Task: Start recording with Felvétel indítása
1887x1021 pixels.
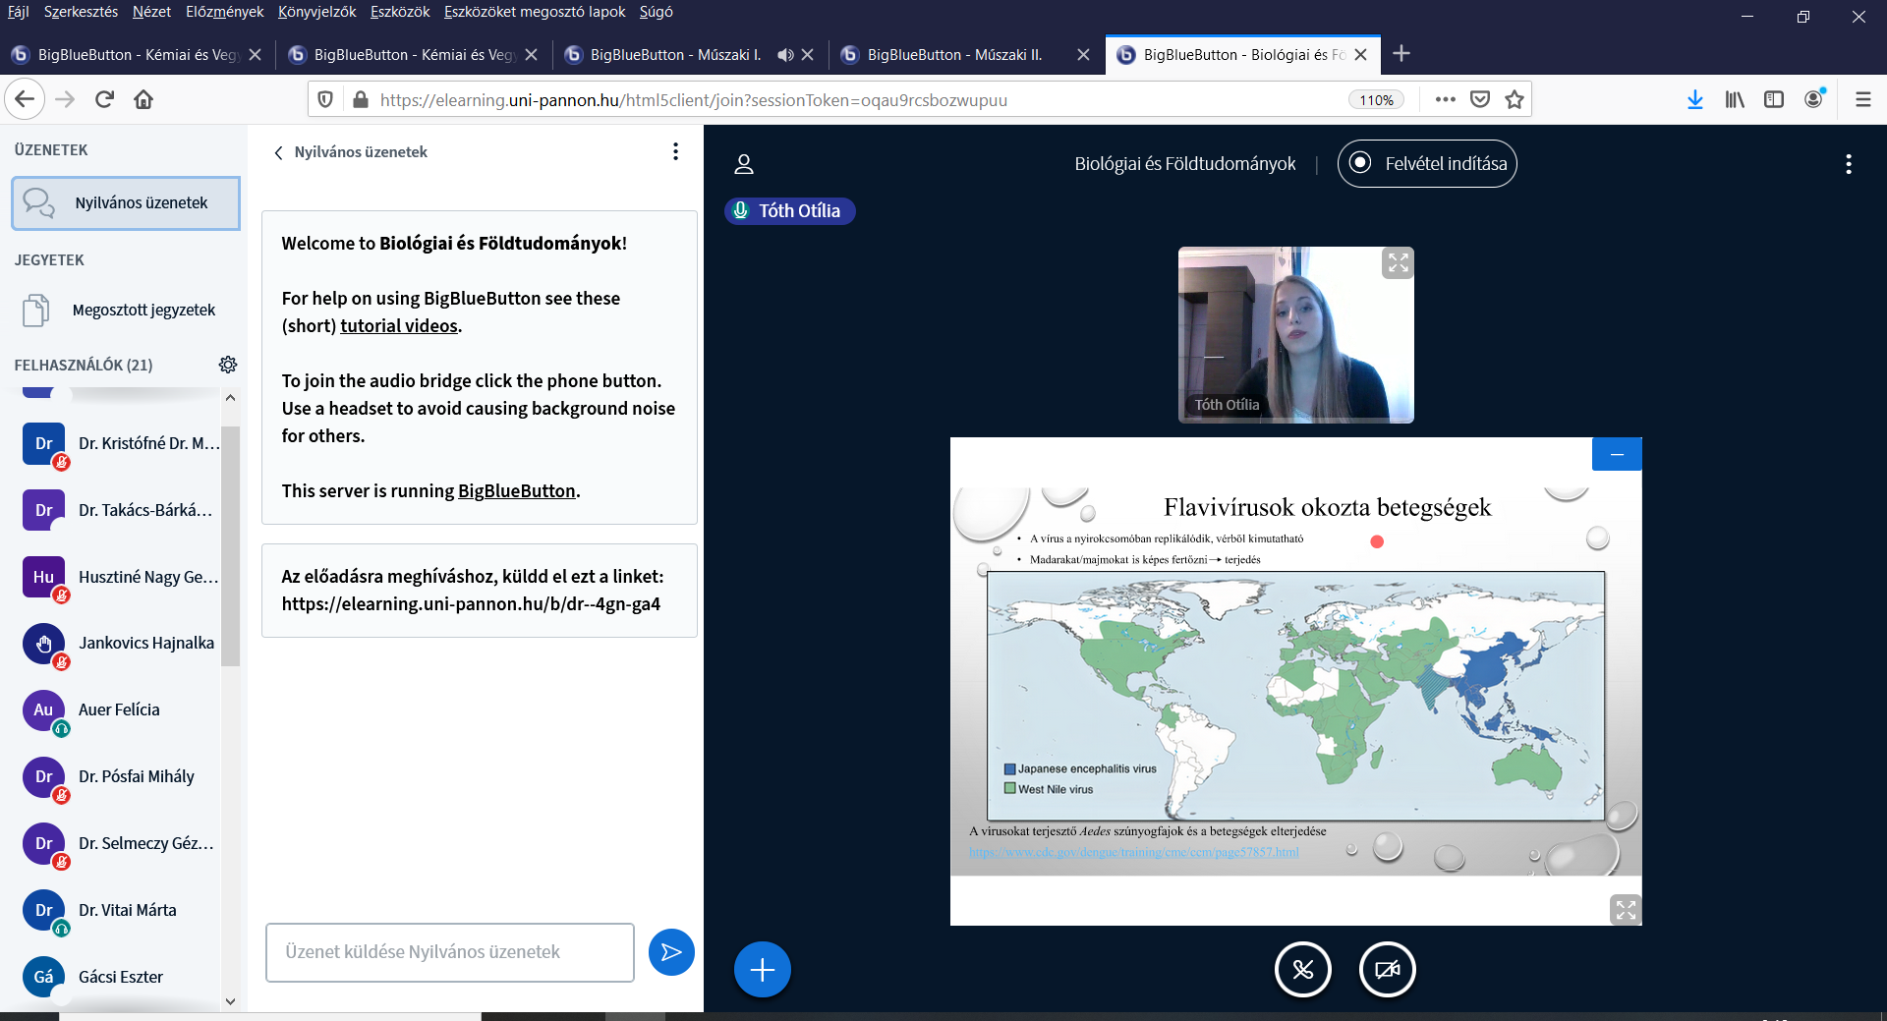Action: (1427, 164)
